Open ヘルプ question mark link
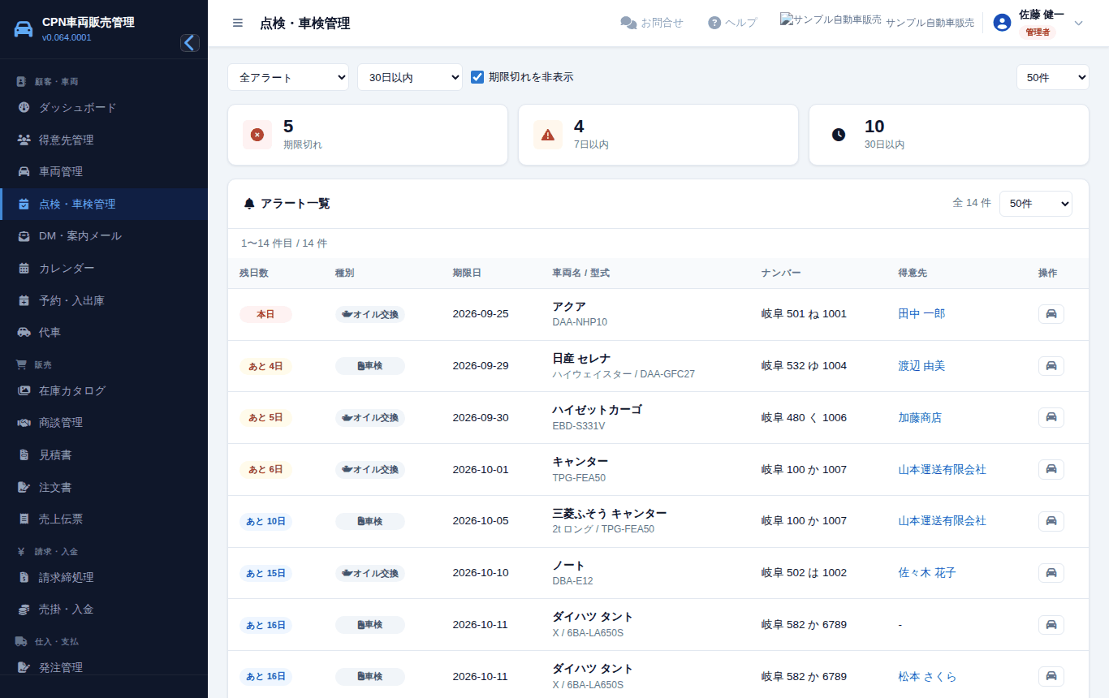The height and width of the screenshot is (698, 1109). point(732,23)
